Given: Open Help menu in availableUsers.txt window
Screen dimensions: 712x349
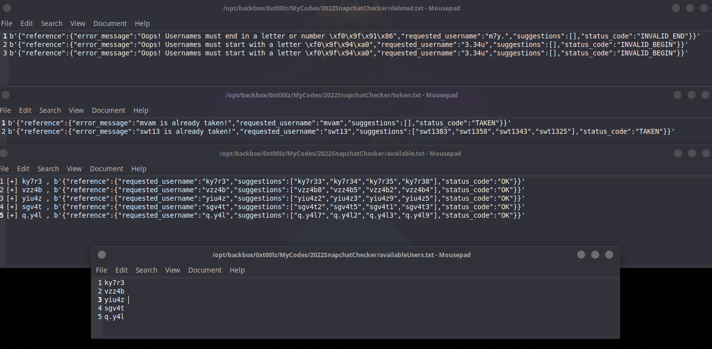Looking at the screenshot, I should (x=237, y=270).
